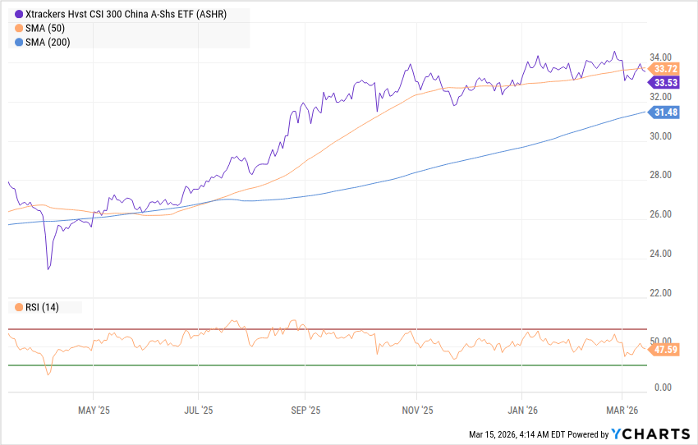The image size is (698, 445).
Task: Click the MAR '26 axis label
Action: 622,411
